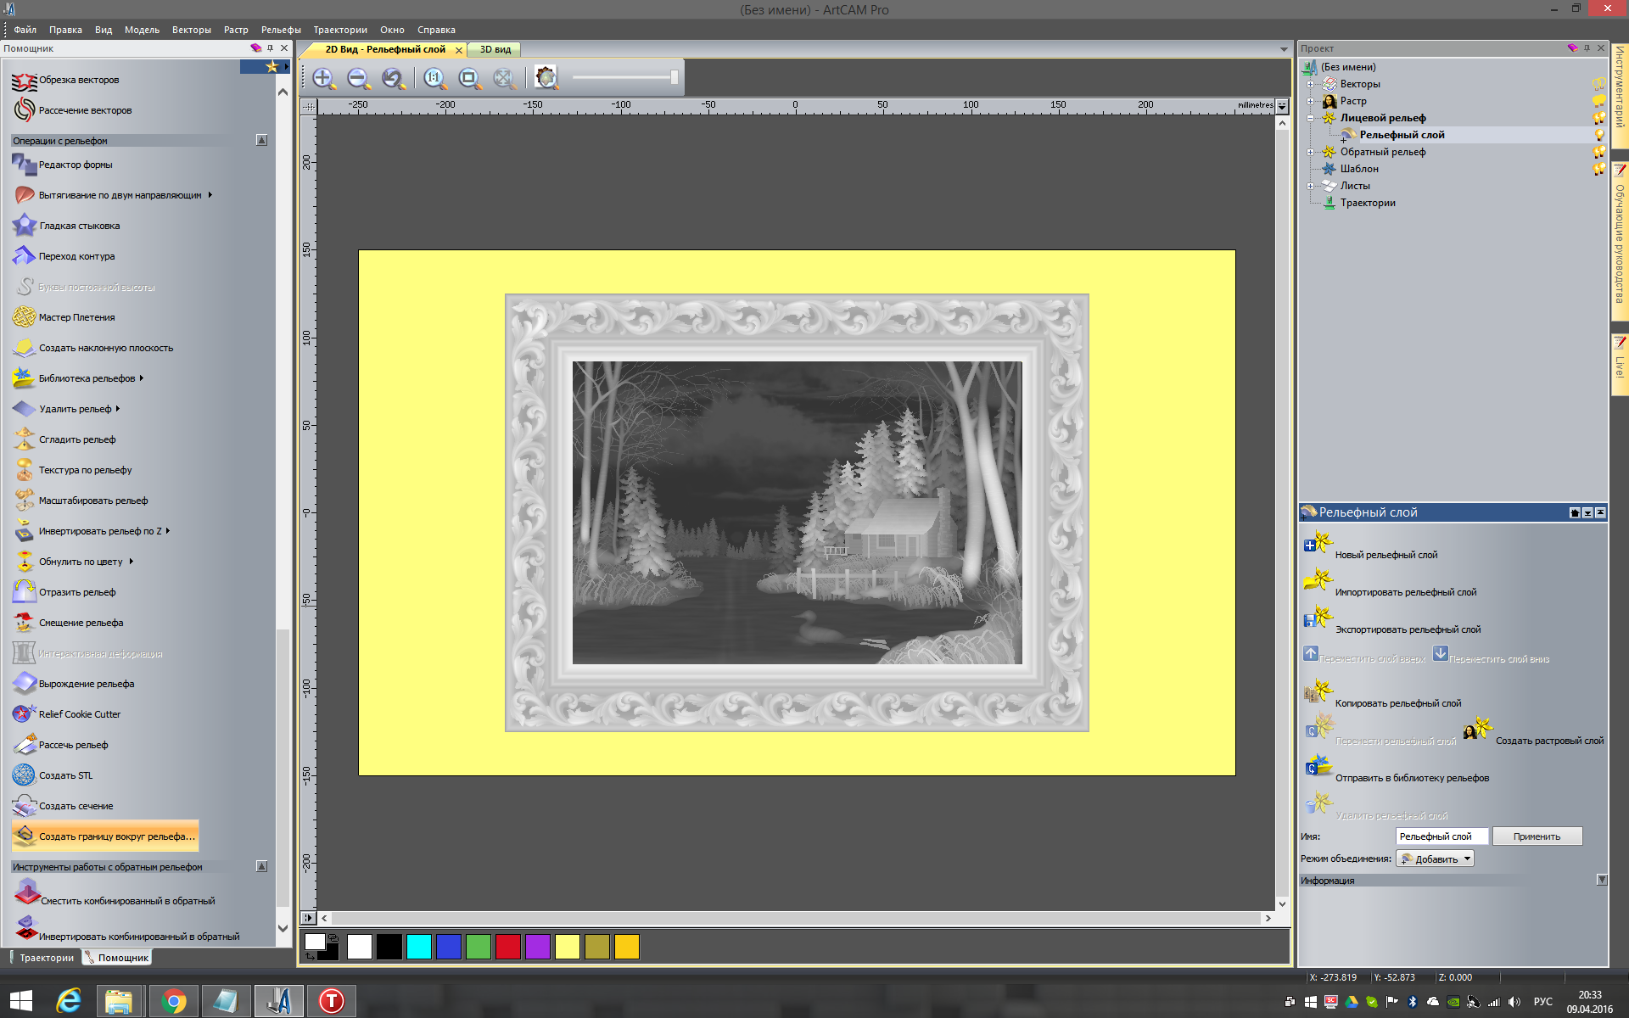Toggle light bulb visibility for Рельефный слой
This screenshot has width=1629, height=1018.
coord(1599,135)
